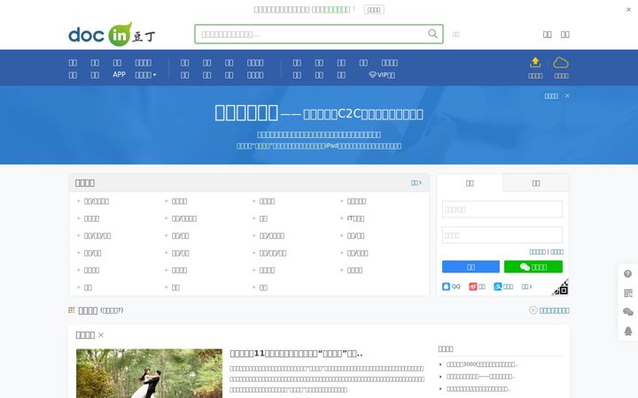Open the sidebar list item mentioning 3000
638x398 pixels.
pyautogui.click(x=482, y=364)
